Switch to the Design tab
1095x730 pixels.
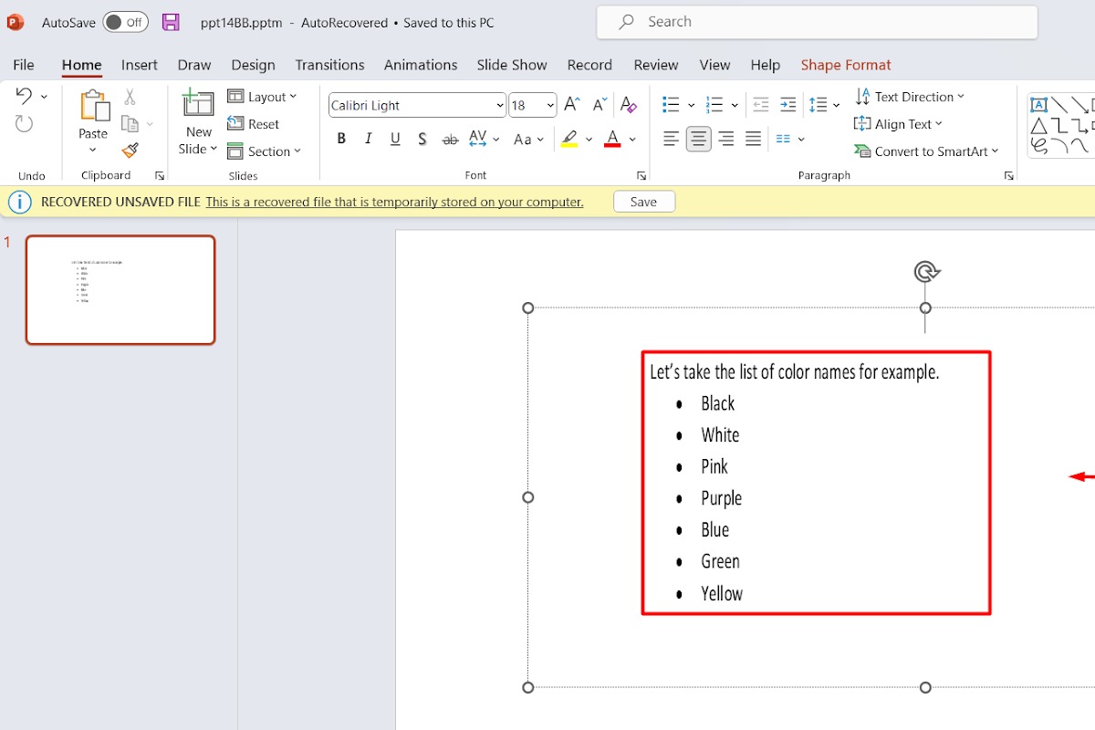(x=253, y=65)
